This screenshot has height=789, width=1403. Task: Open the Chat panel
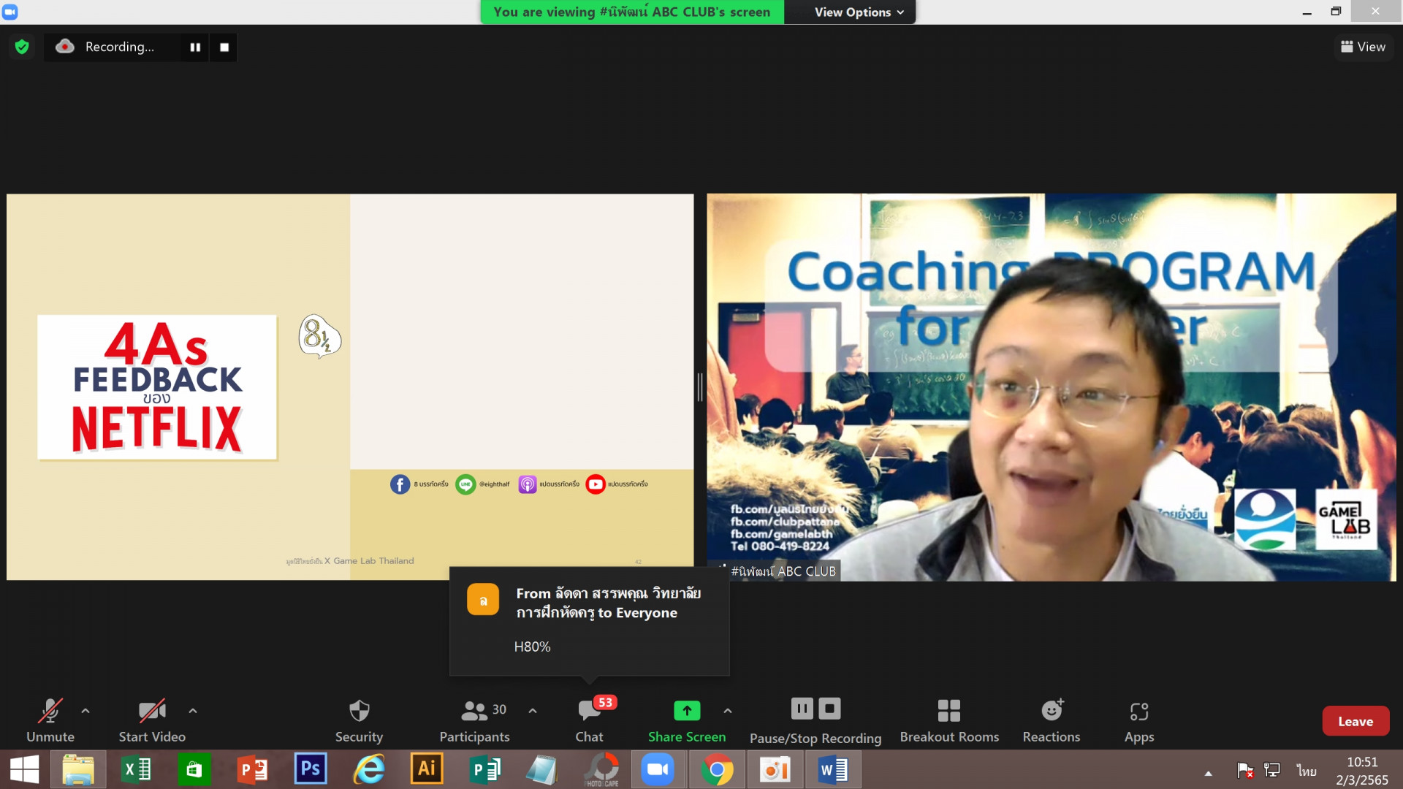coord(590,720)
